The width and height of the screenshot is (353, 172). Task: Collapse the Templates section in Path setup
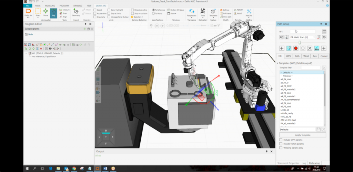(278, 63)
